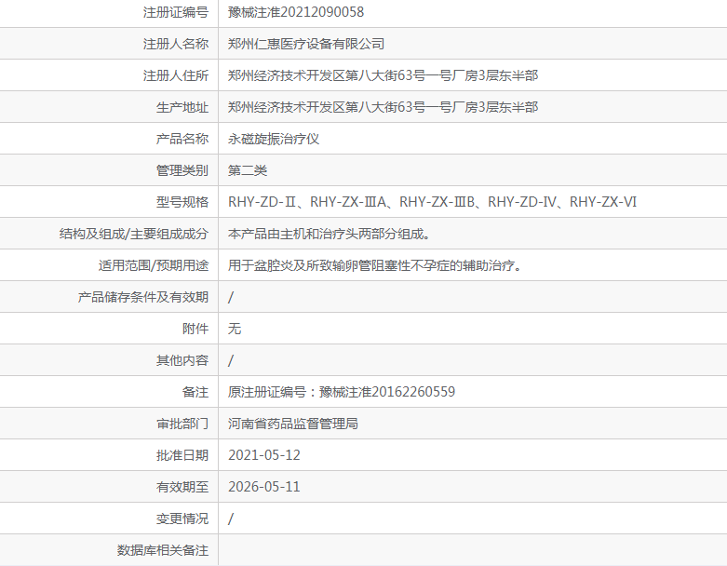Select the 变更情况 label
This screenshot has height=566, width=727.
click(182, 519)
